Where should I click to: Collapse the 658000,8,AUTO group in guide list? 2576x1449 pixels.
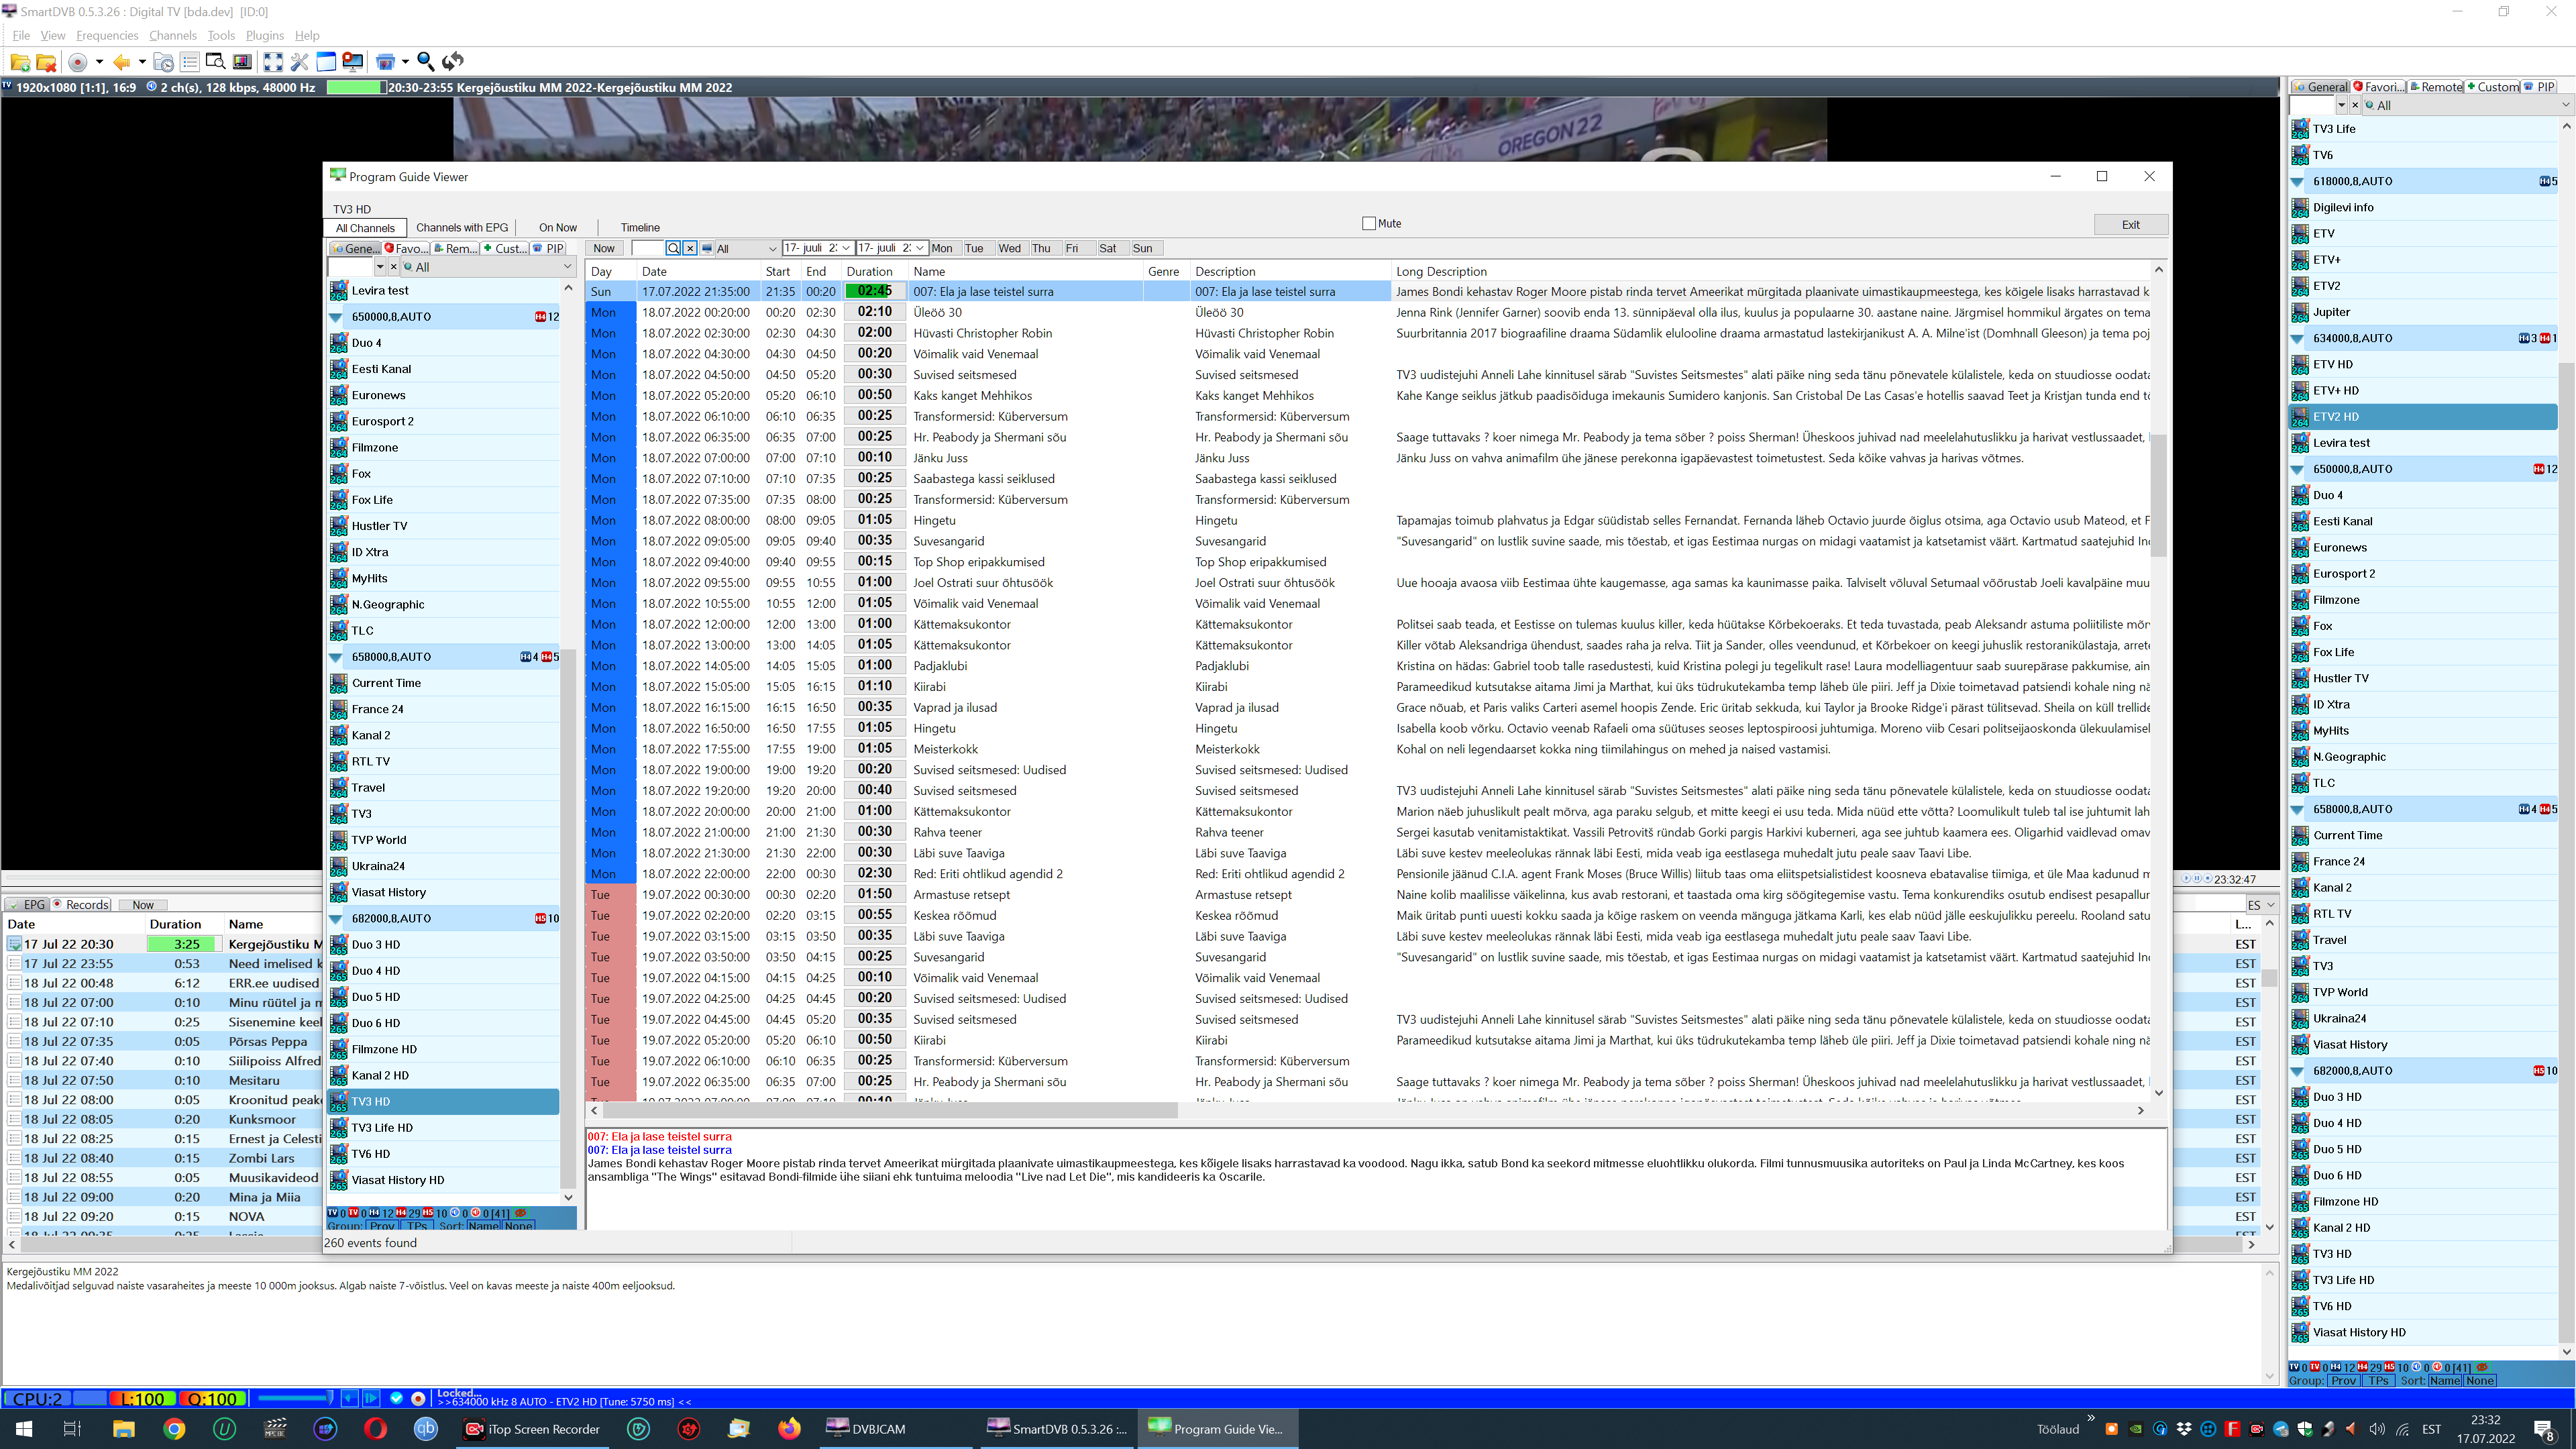(337, 657)
